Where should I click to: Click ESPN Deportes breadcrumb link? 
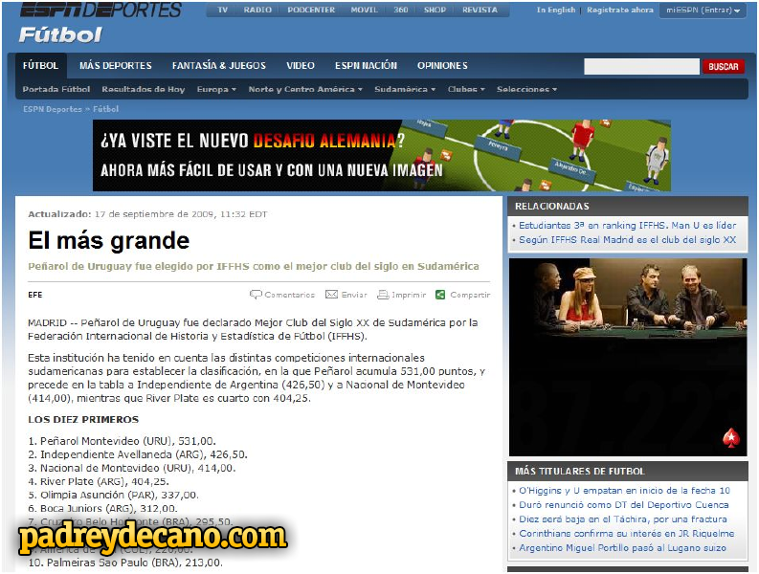pyautogui.click(x=53, y=109)
